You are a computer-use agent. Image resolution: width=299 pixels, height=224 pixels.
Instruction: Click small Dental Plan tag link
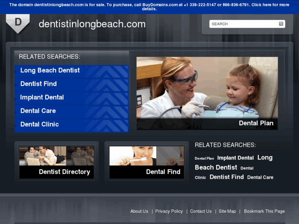(x=204, y=158)
